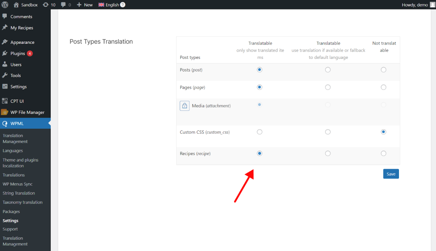Click the demo user avatar
Screen dimensions: 436x251
(x=433, y=5)
